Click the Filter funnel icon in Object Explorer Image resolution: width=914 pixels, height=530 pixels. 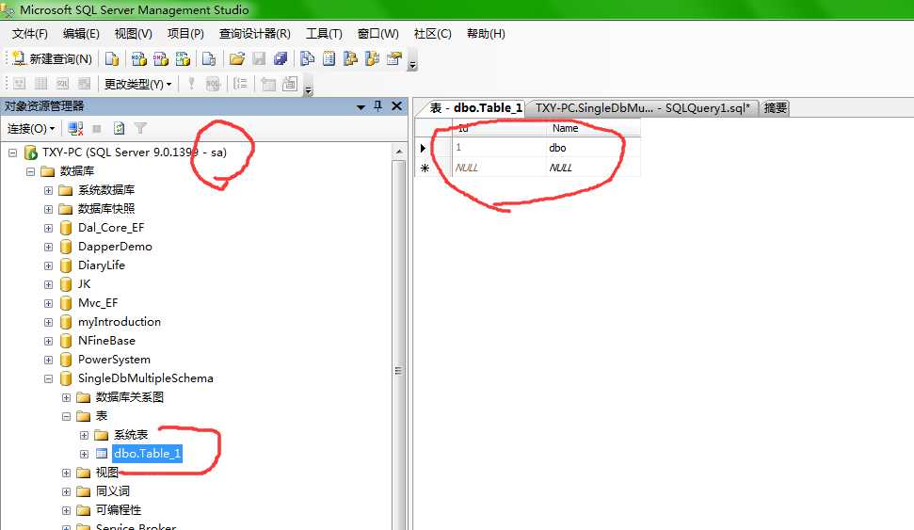click(x=140, y=128)
